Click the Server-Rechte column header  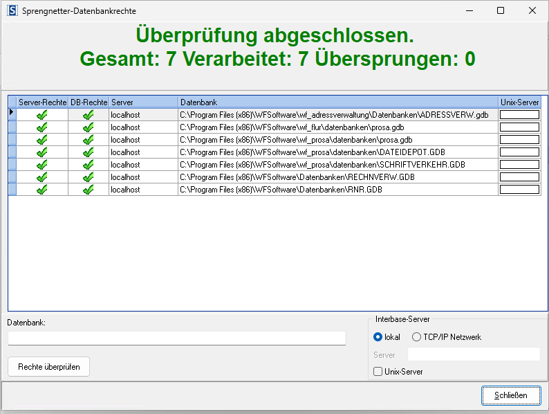41,102
